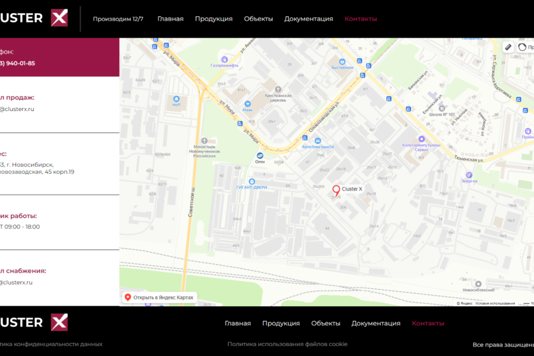This screenshot has width=534, height=356.
Task: Click the Cluster X logo in the header
Action: (34, 18)
